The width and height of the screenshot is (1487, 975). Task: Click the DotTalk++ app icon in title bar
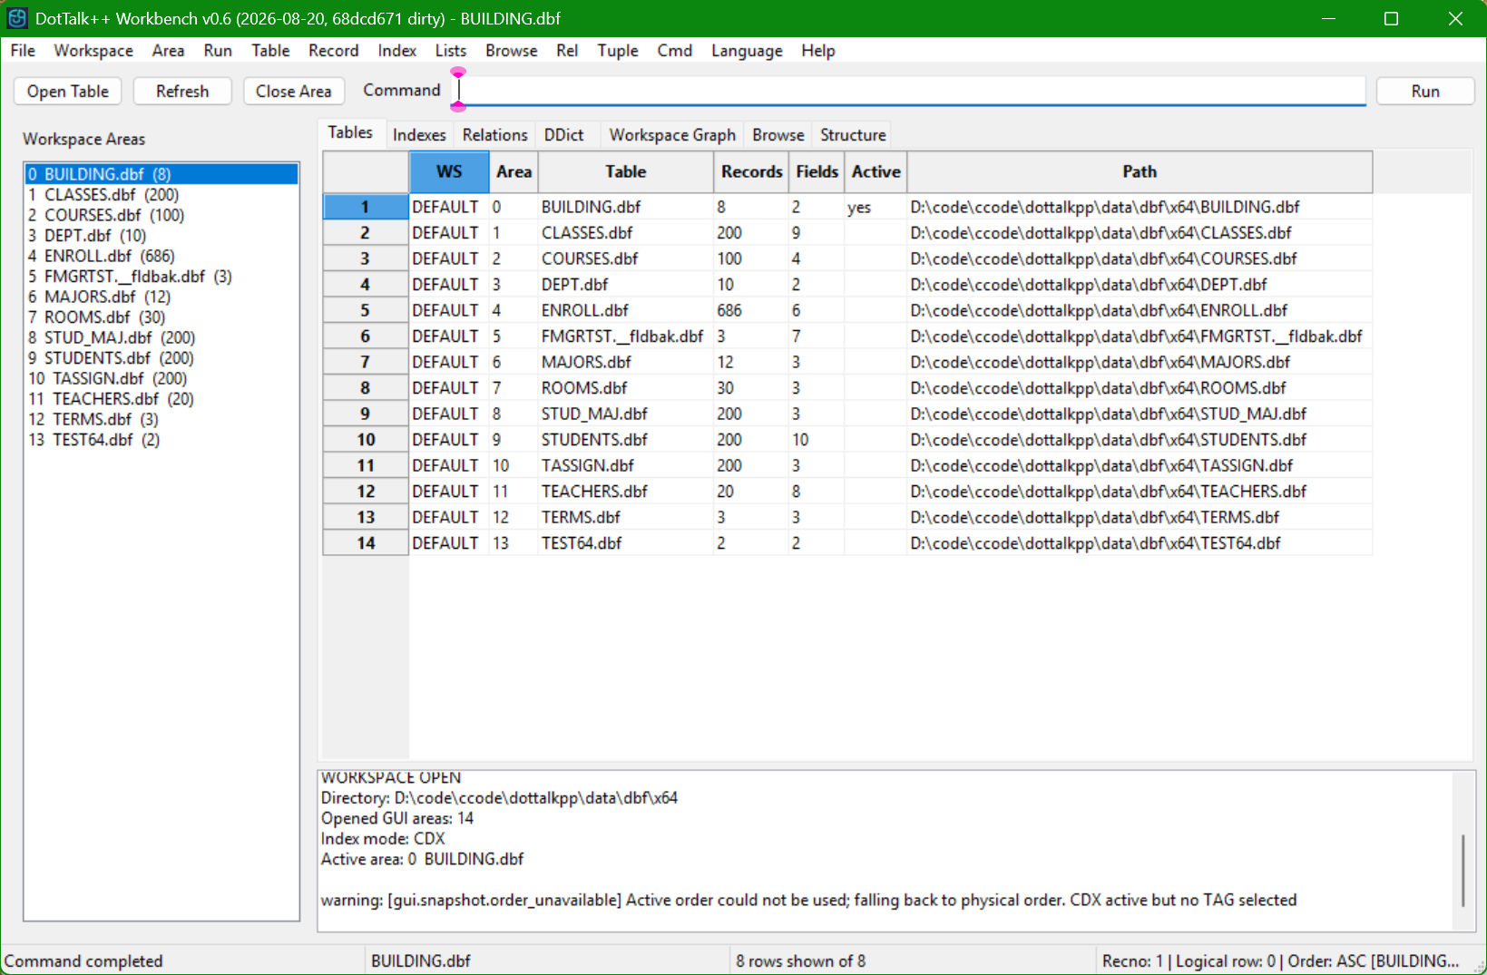[17, 18]
